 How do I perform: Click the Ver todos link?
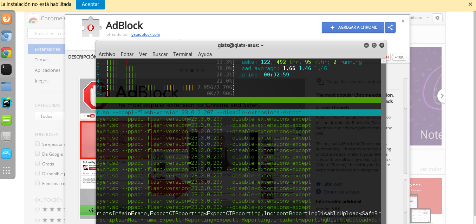(430, 169)
